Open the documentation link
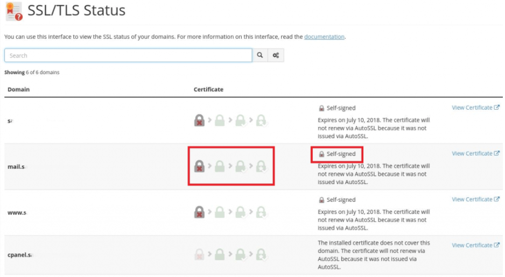Viewport: 505px width, 277px height. tap(324, 37)
